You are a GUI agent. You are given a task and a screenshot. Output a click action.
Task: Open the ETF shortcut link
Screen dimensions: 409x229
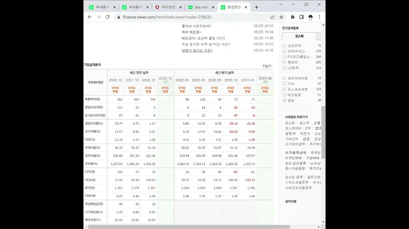point(308,128)
